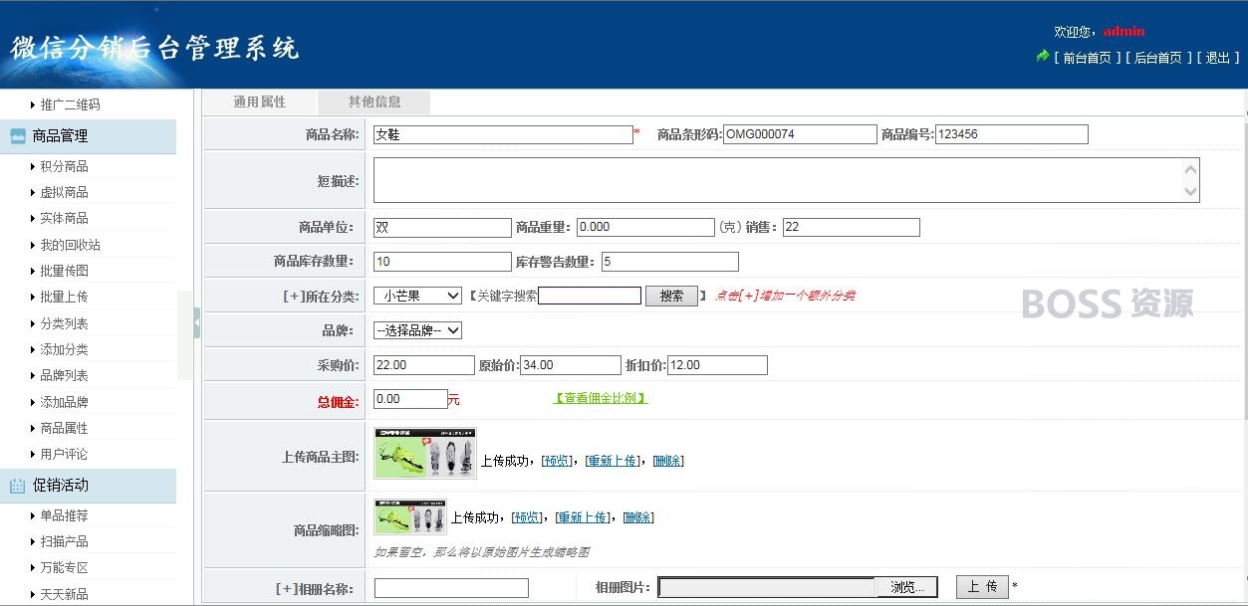Image resolution: width=1248 pixels, height=606 pixels.
Task: Open 批量上传 in the sidebar
Action: [64, 297]
